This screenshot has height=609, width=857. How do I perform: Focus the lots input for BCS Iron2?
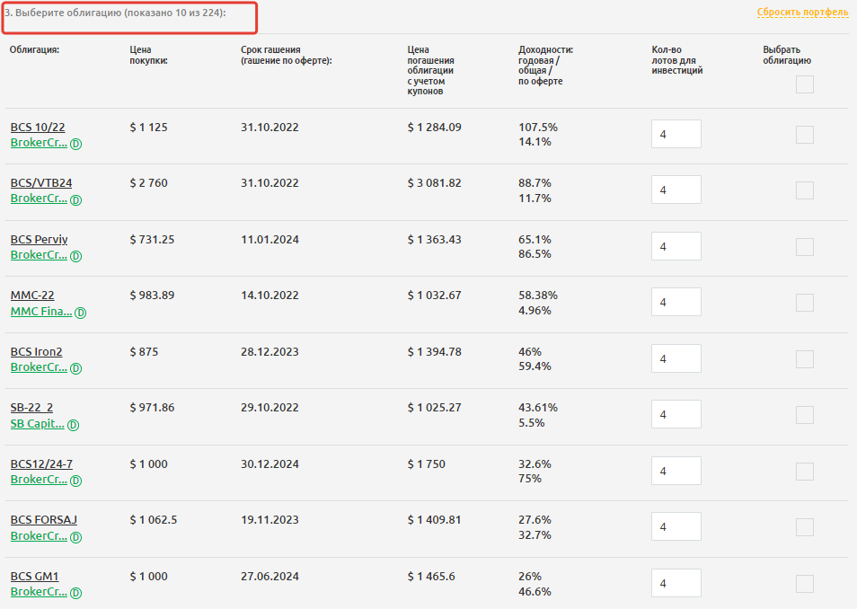pyautogui.click(x=676, y=359)
